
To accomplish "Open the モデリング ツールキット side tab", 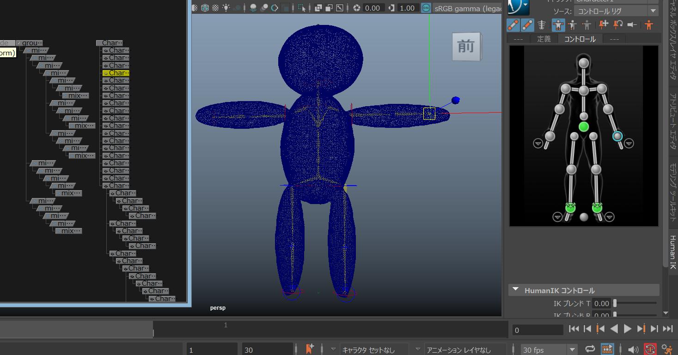I will click(x=673, y=193).
